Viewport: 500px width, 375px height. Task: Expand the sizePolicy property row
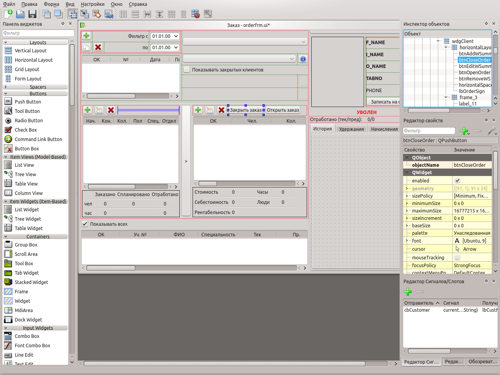tap(407, 196)
